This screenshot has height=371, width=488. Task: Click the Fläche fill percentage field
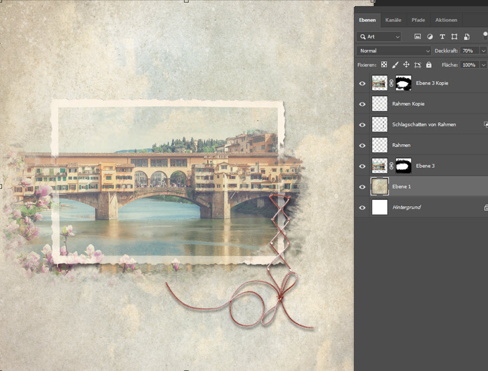(468, 64)
